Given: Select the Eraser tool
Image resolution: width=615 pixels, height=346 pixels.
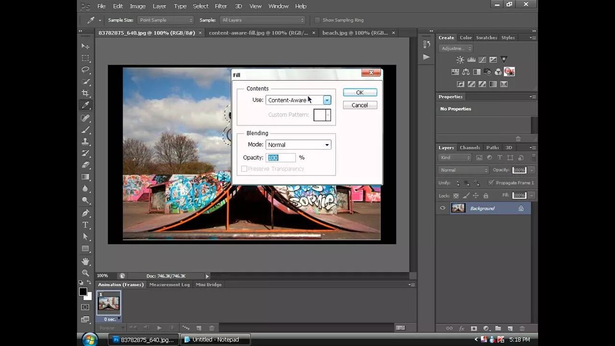Looking at the screenshot, I should (x=86, y=165).
